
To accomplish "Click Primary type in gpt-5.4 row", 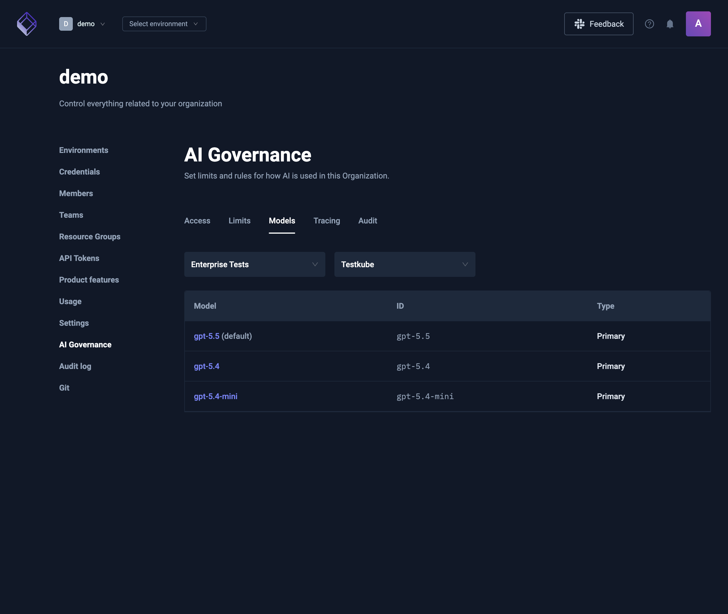I will [x=611, y=366].
